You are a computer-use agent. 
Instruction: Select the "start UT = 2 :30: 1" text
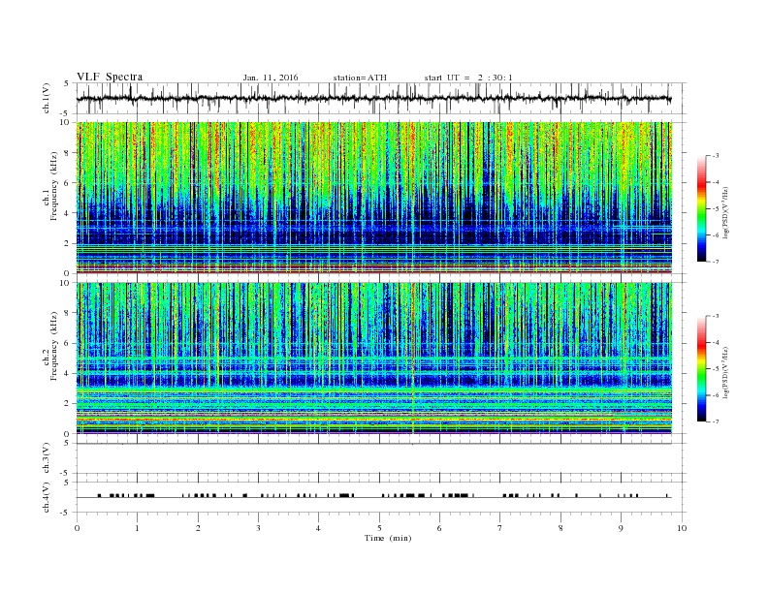pos(468,78)
